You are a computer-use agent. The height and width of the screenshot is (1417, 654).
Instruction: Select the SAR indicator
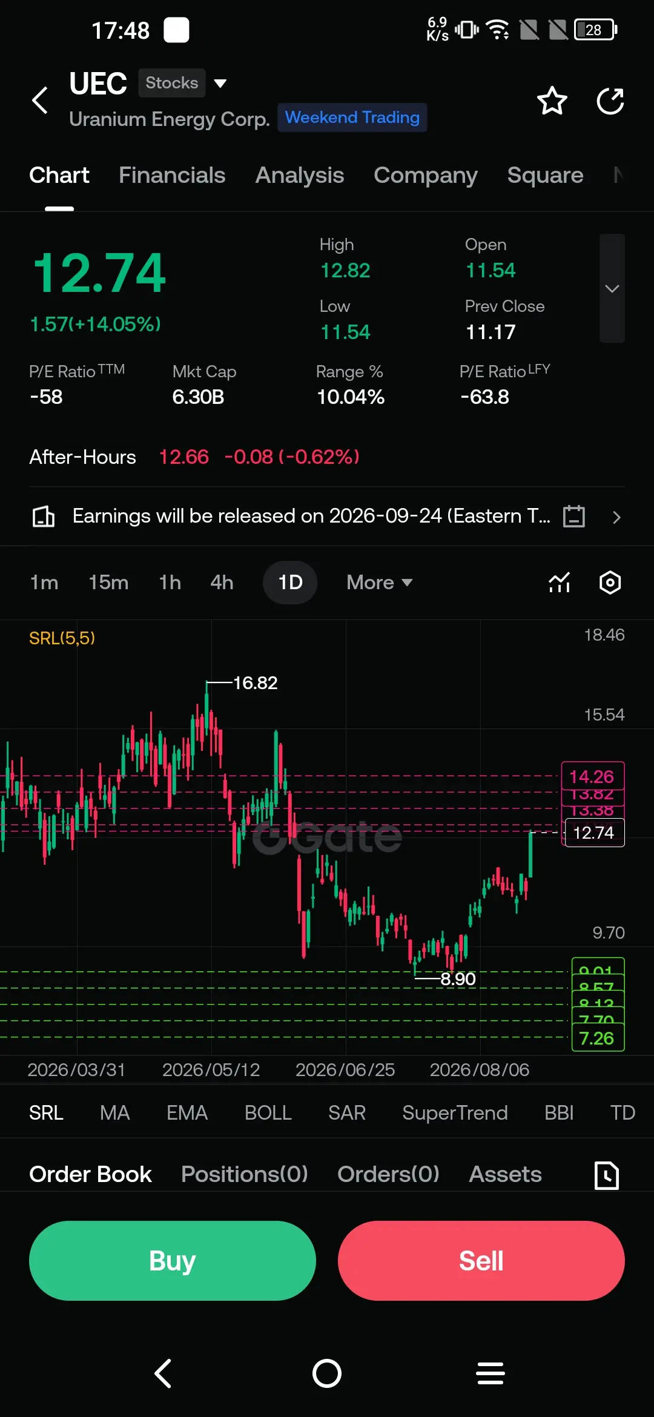(x=347, y=1113)
